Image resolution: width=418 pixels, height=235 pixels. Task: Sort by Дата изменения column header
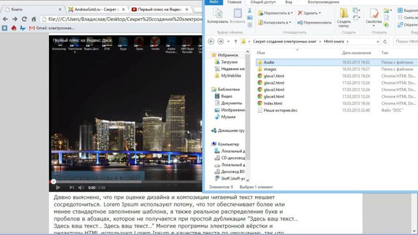356,52
